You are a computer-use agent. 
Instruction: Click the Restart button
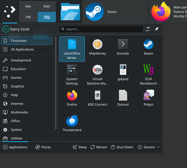99,147
